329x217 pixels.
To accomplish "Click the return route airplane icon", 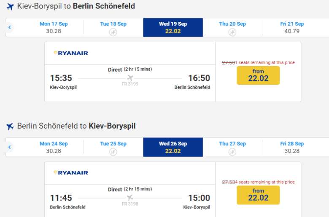I will tap(11, 126).
